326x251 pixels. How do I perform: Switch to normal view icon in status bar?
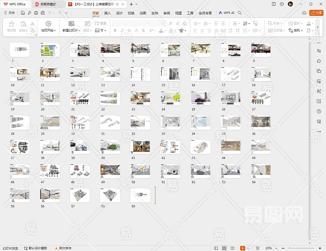click(215, 248)
